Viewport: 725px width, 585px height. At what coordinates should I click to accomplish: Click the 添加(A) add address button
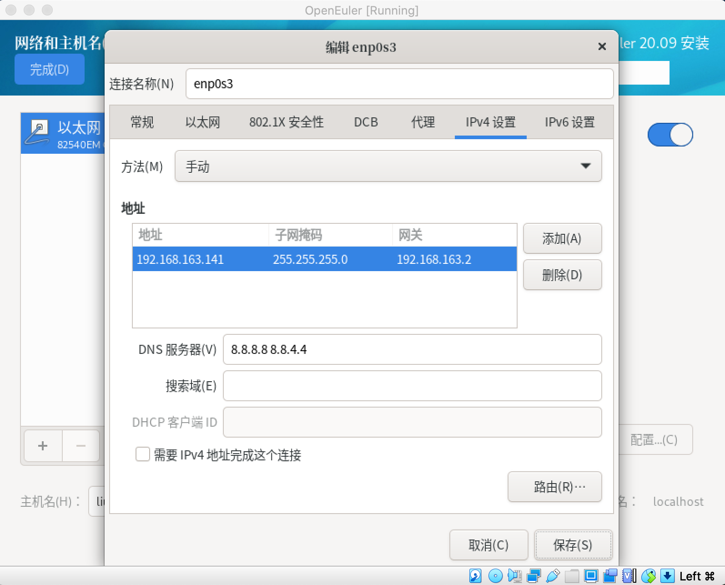pos(562,238)
